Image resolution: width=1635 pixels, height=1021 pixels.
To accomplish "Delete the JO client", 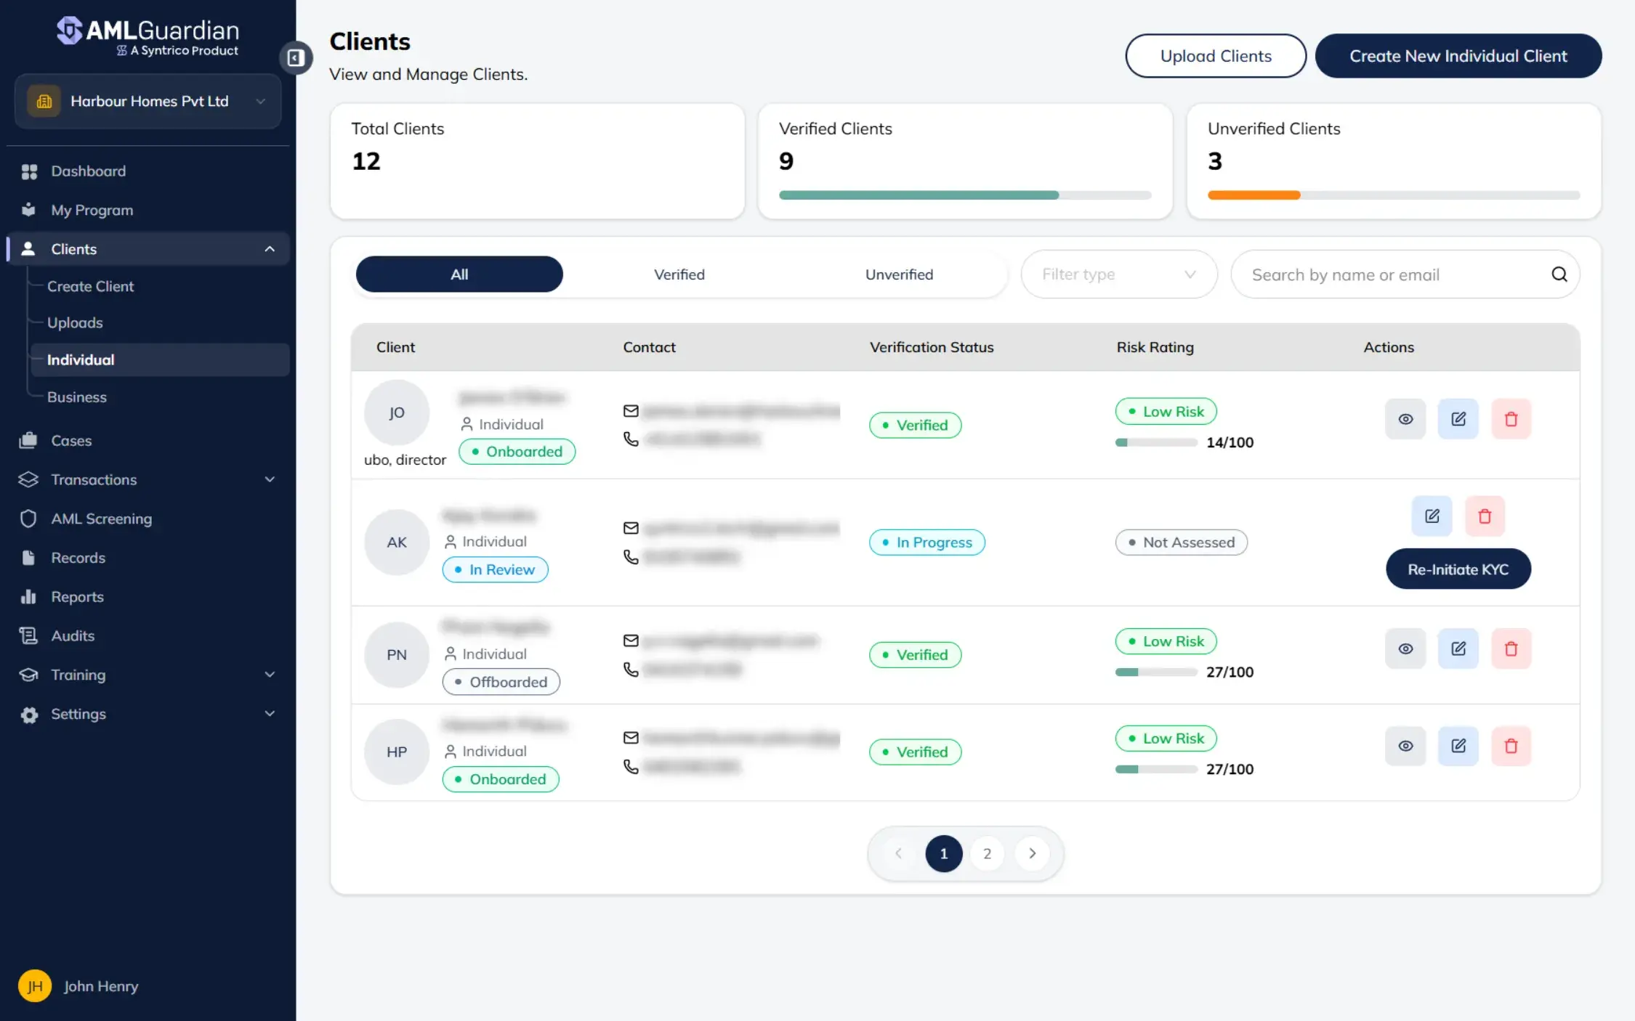I will (1511, 419).
